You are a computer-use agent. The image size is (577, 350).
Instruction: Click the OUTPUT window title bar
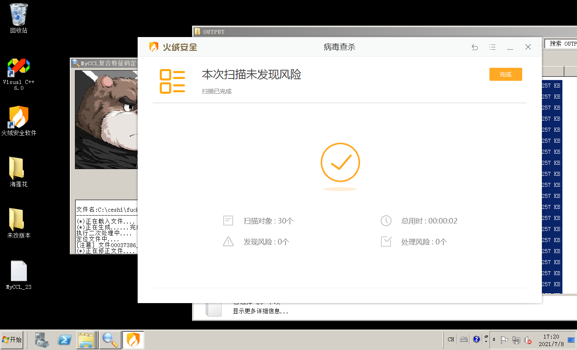(x=385, y=32)
